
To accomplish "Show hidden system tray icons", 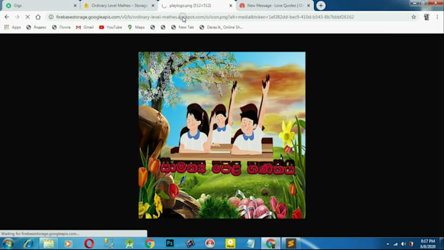I will [x=388, y=243].
